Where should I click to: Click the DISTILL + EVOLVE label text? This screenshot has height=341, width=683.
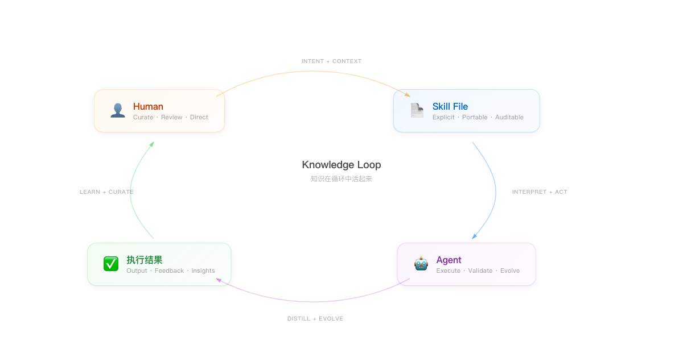click(315, 318)
